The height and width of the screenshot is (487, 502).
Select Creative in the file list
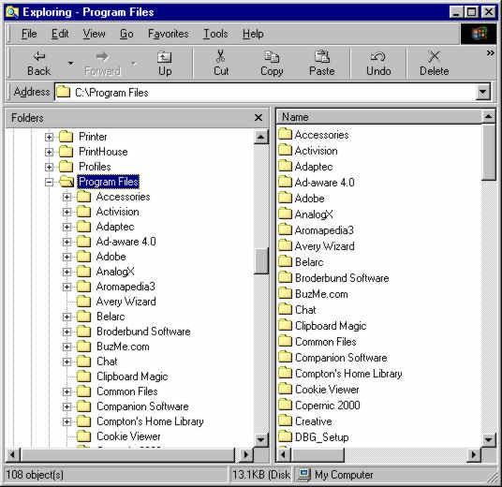(x=314, y=421)
